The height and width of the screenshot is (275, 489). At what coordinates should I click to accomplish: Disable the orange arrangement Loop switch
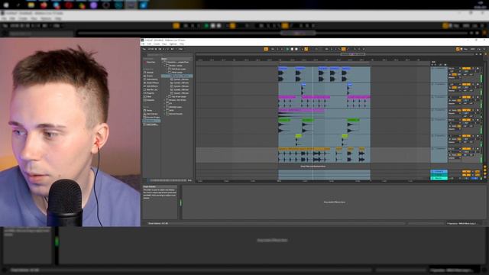tap(344, 49)
